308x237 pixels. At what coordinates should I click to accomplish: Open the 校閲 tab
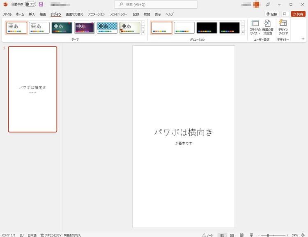pos(147,14)
